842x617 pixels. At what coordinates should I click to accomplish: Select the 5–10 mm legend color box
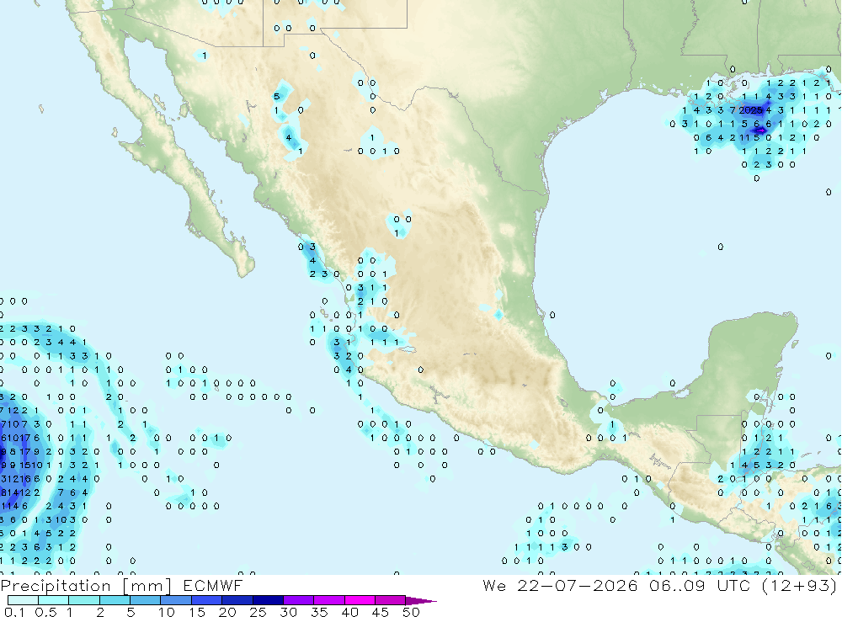pyautogui.click(x=146, y=600)
